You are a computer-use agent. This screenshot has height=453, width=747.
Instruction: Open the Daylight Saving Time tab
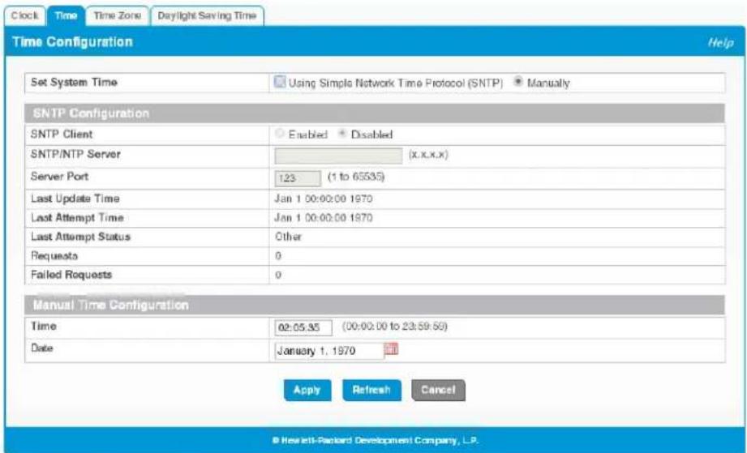[207, 15]
